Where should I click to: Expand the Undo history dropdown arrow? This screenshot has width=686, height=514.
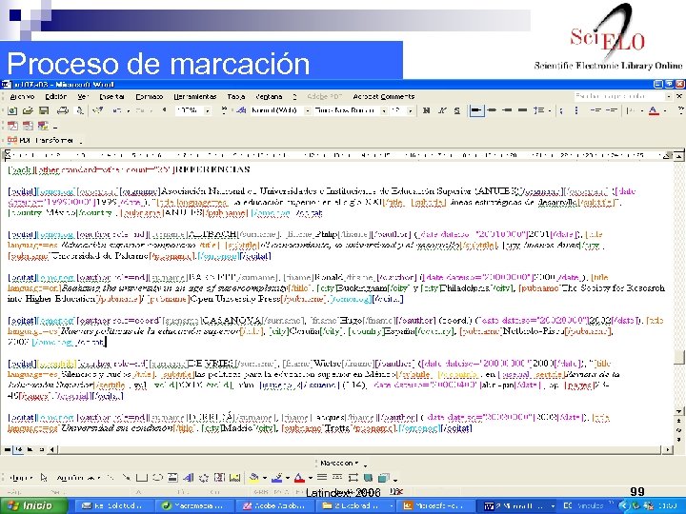pos(128,111)
